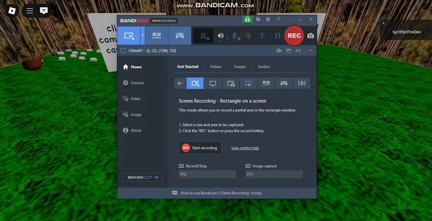Image resolution: width=432 pixels, height=221 pixels.
Task: Toggle the Roblox chat icon
Action: pos(44,11)
